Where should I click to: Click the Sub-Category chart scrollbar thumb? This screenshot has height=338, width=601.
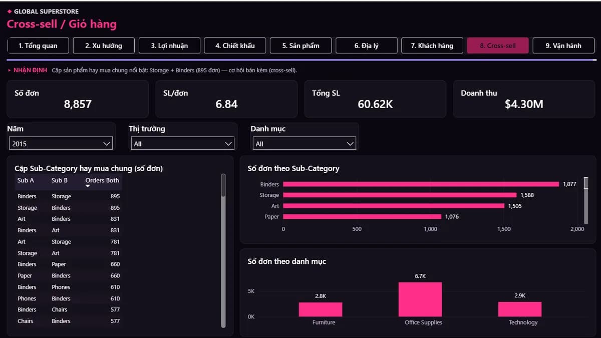point(586,182)
